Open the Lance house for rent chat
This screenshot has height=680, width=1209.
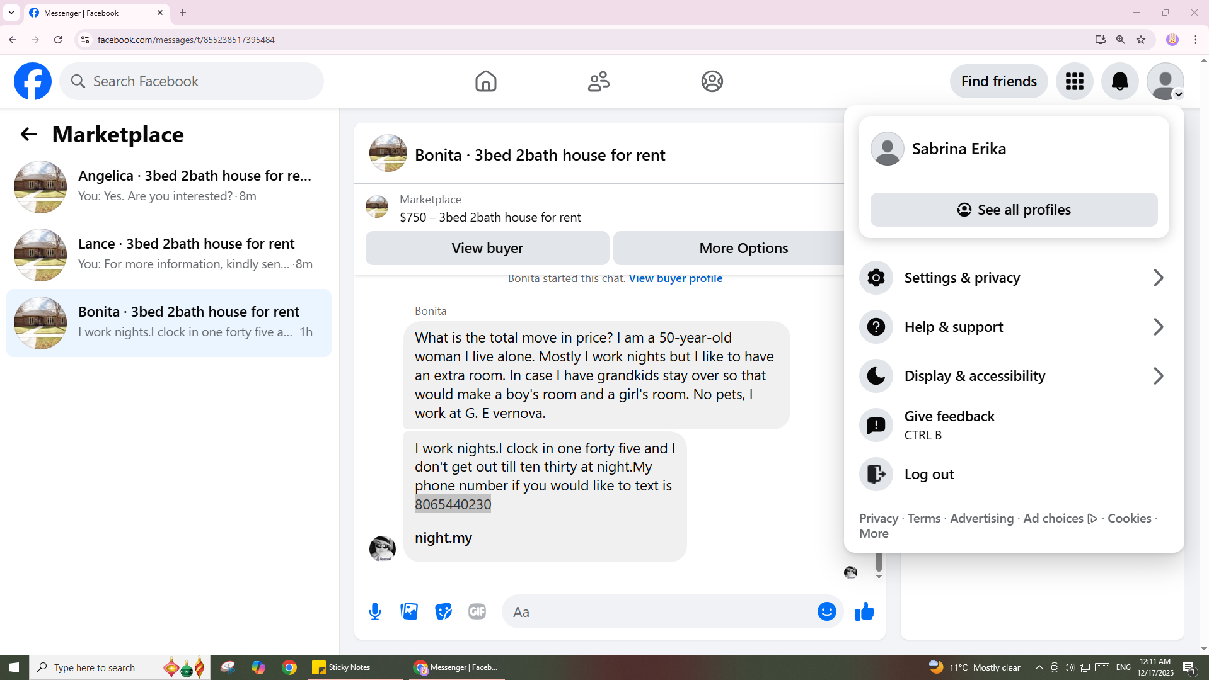click(169, 255)
